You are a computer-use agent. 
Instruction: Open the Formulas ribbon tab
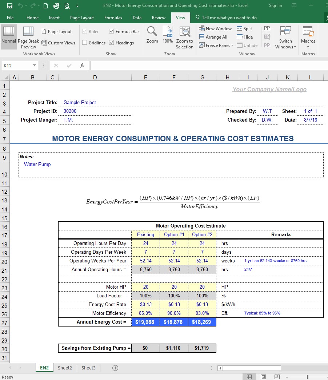click(113, 18)
